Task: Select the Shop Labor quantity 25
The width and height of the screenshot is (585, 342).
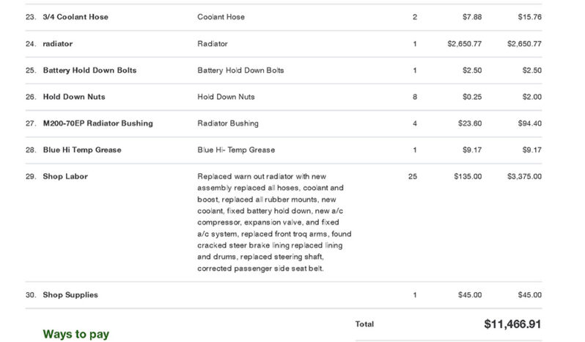Action: 413,176
